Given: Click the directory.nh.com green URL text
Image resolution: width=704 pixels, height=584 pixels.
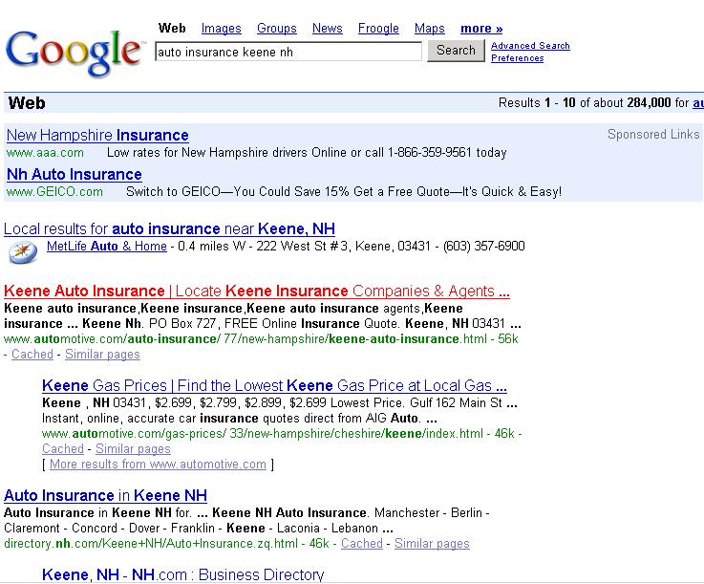Looking at the screenshot, I should [151, 544].
